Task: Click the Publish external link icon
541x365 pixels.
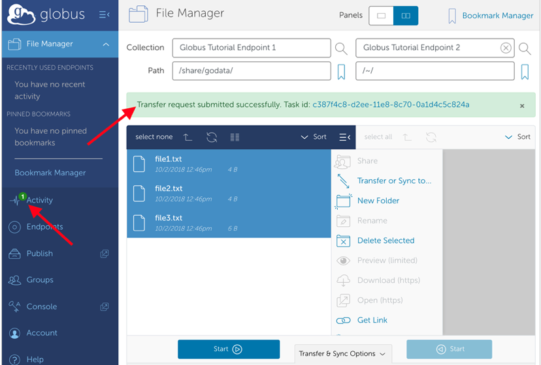Action: pos(104,254)
